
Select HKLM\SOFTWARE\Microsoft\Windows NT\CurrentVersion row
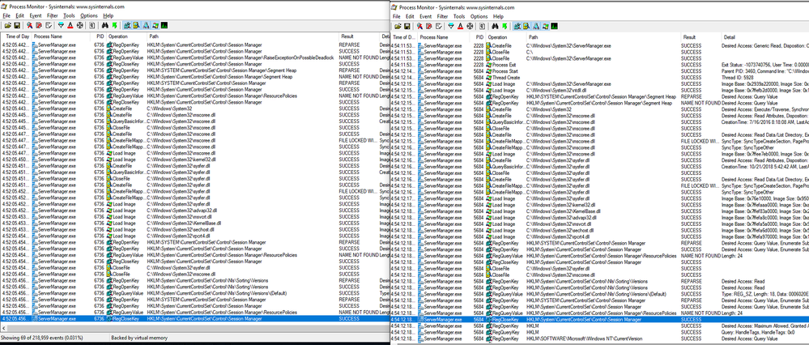click(x=599, y=339)
